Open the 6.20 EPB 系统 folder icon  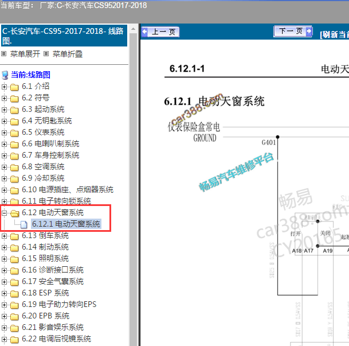[14, 317]
